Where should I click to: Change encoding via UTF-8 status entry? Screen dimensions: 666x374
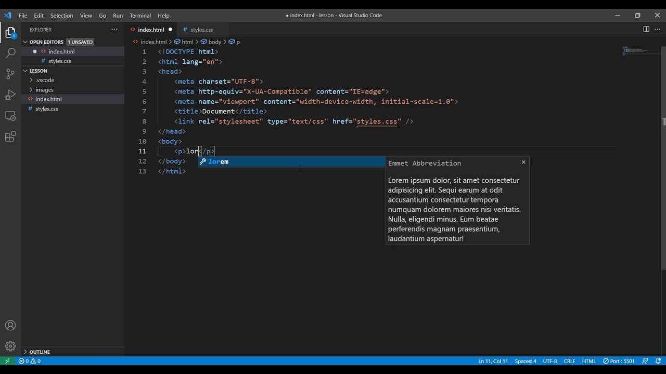(x=550, y=361)
